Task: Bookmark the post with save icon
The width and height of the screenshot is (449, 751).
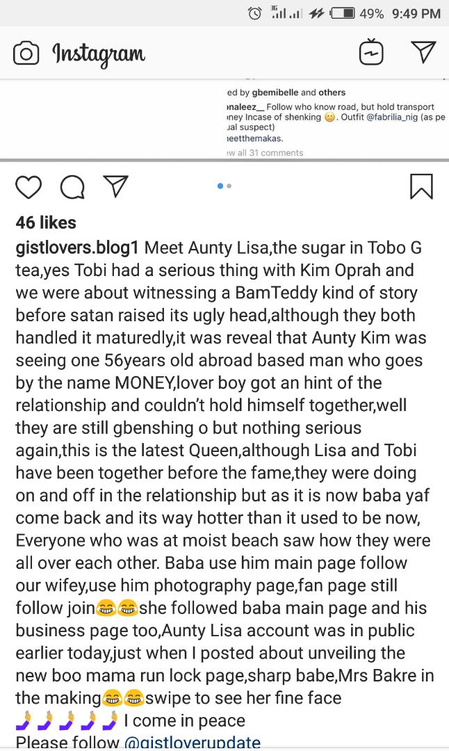Action: (x=421, y=186)
